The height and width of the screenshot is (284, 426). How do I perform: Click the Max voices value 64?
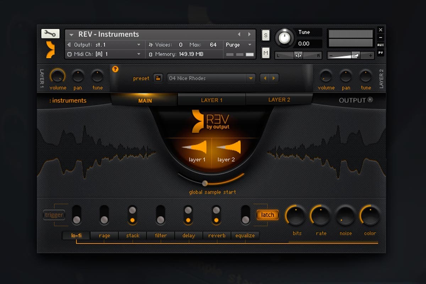(x=213, y=45)
